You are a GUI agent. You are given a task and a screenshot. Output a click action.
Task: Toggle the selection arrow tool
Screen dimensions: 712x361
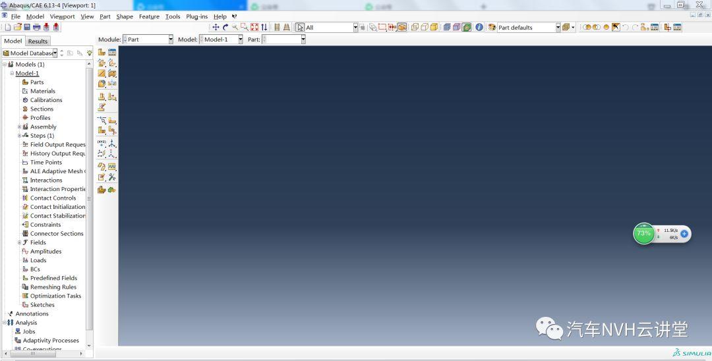point(300,27)
